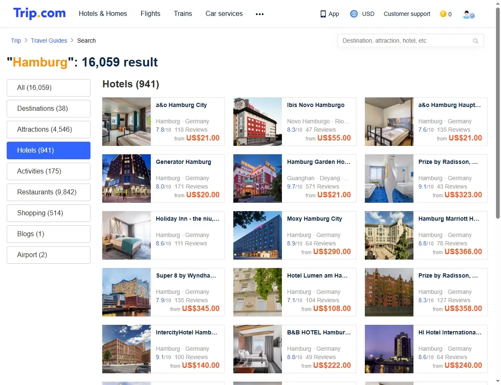This screenshot has width=501, height=385.
Task: Click Hotel Lumen am Ha... title
Action: pos(317,275)
